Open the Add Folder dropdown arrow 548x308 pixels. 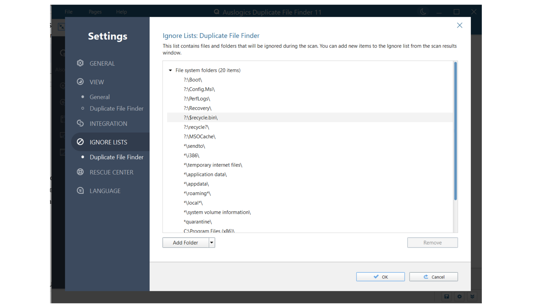(x=212, y=242)
